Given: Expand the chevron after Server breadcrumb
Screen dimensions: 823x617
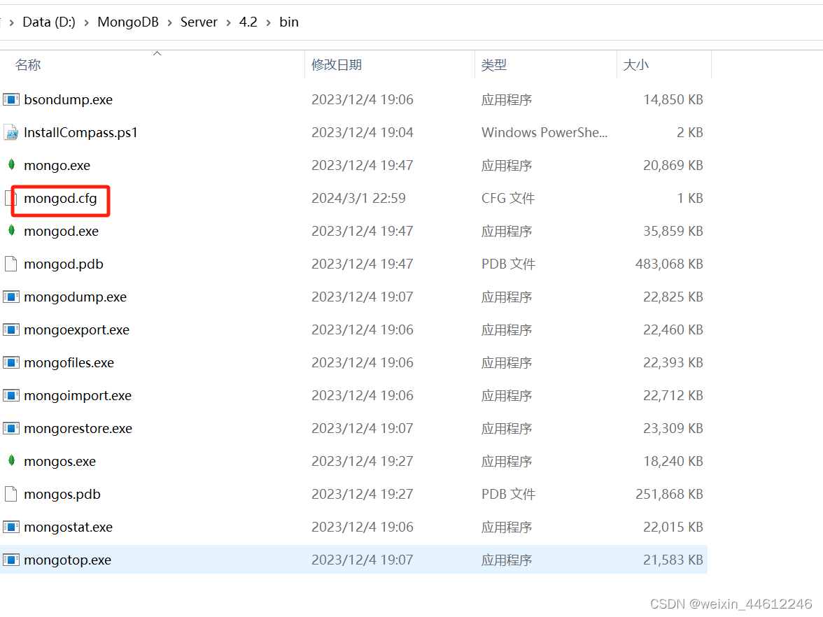Looking at the screenshot, I should click(228, 22).
